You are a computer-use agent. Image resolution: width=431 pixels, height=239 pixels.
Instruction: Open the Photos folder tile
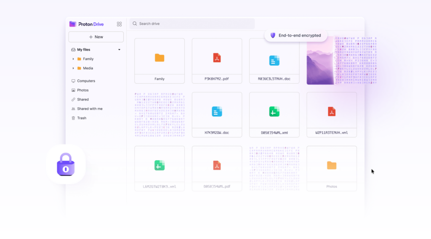[332, 168]
